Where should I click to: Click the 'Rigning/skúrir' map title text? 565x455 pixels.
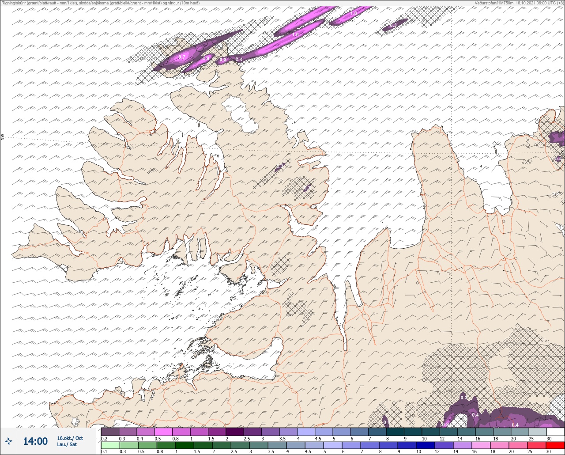[101, 3]
